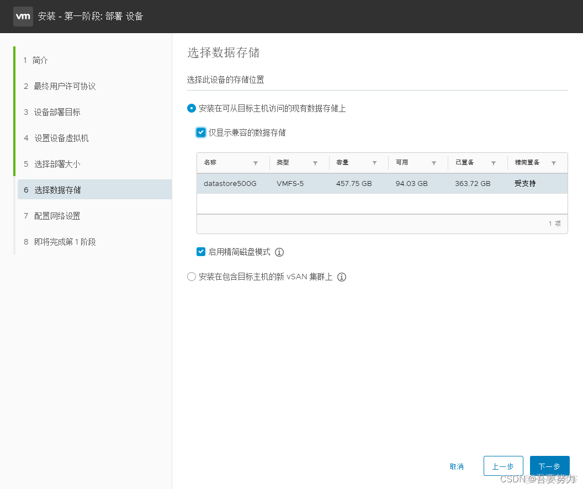Select 安装在包含目标主机的新 vSAN 集群上 radio
The height and width of the screenshot is (489, 583).
click(192, 277)
